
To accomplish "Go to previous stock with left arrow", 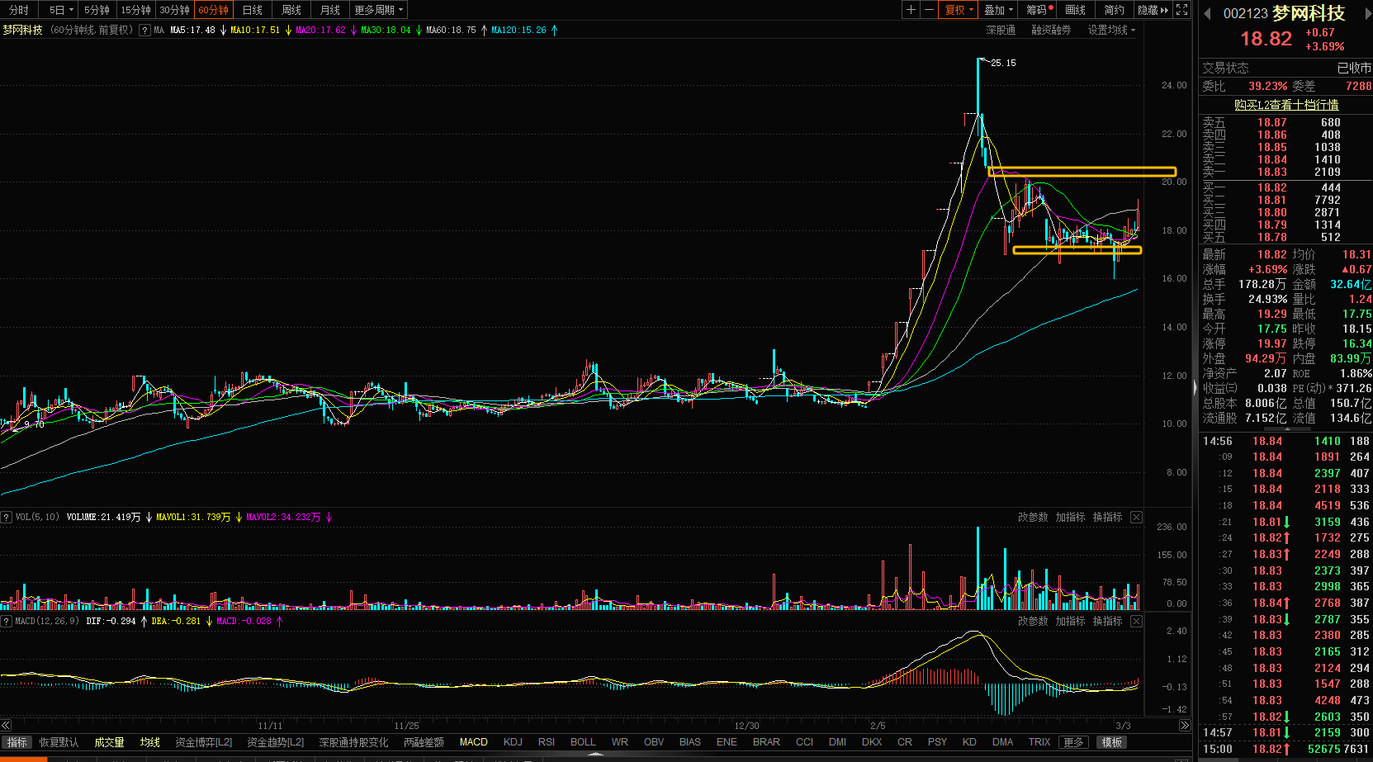I will coord(1207,13).
